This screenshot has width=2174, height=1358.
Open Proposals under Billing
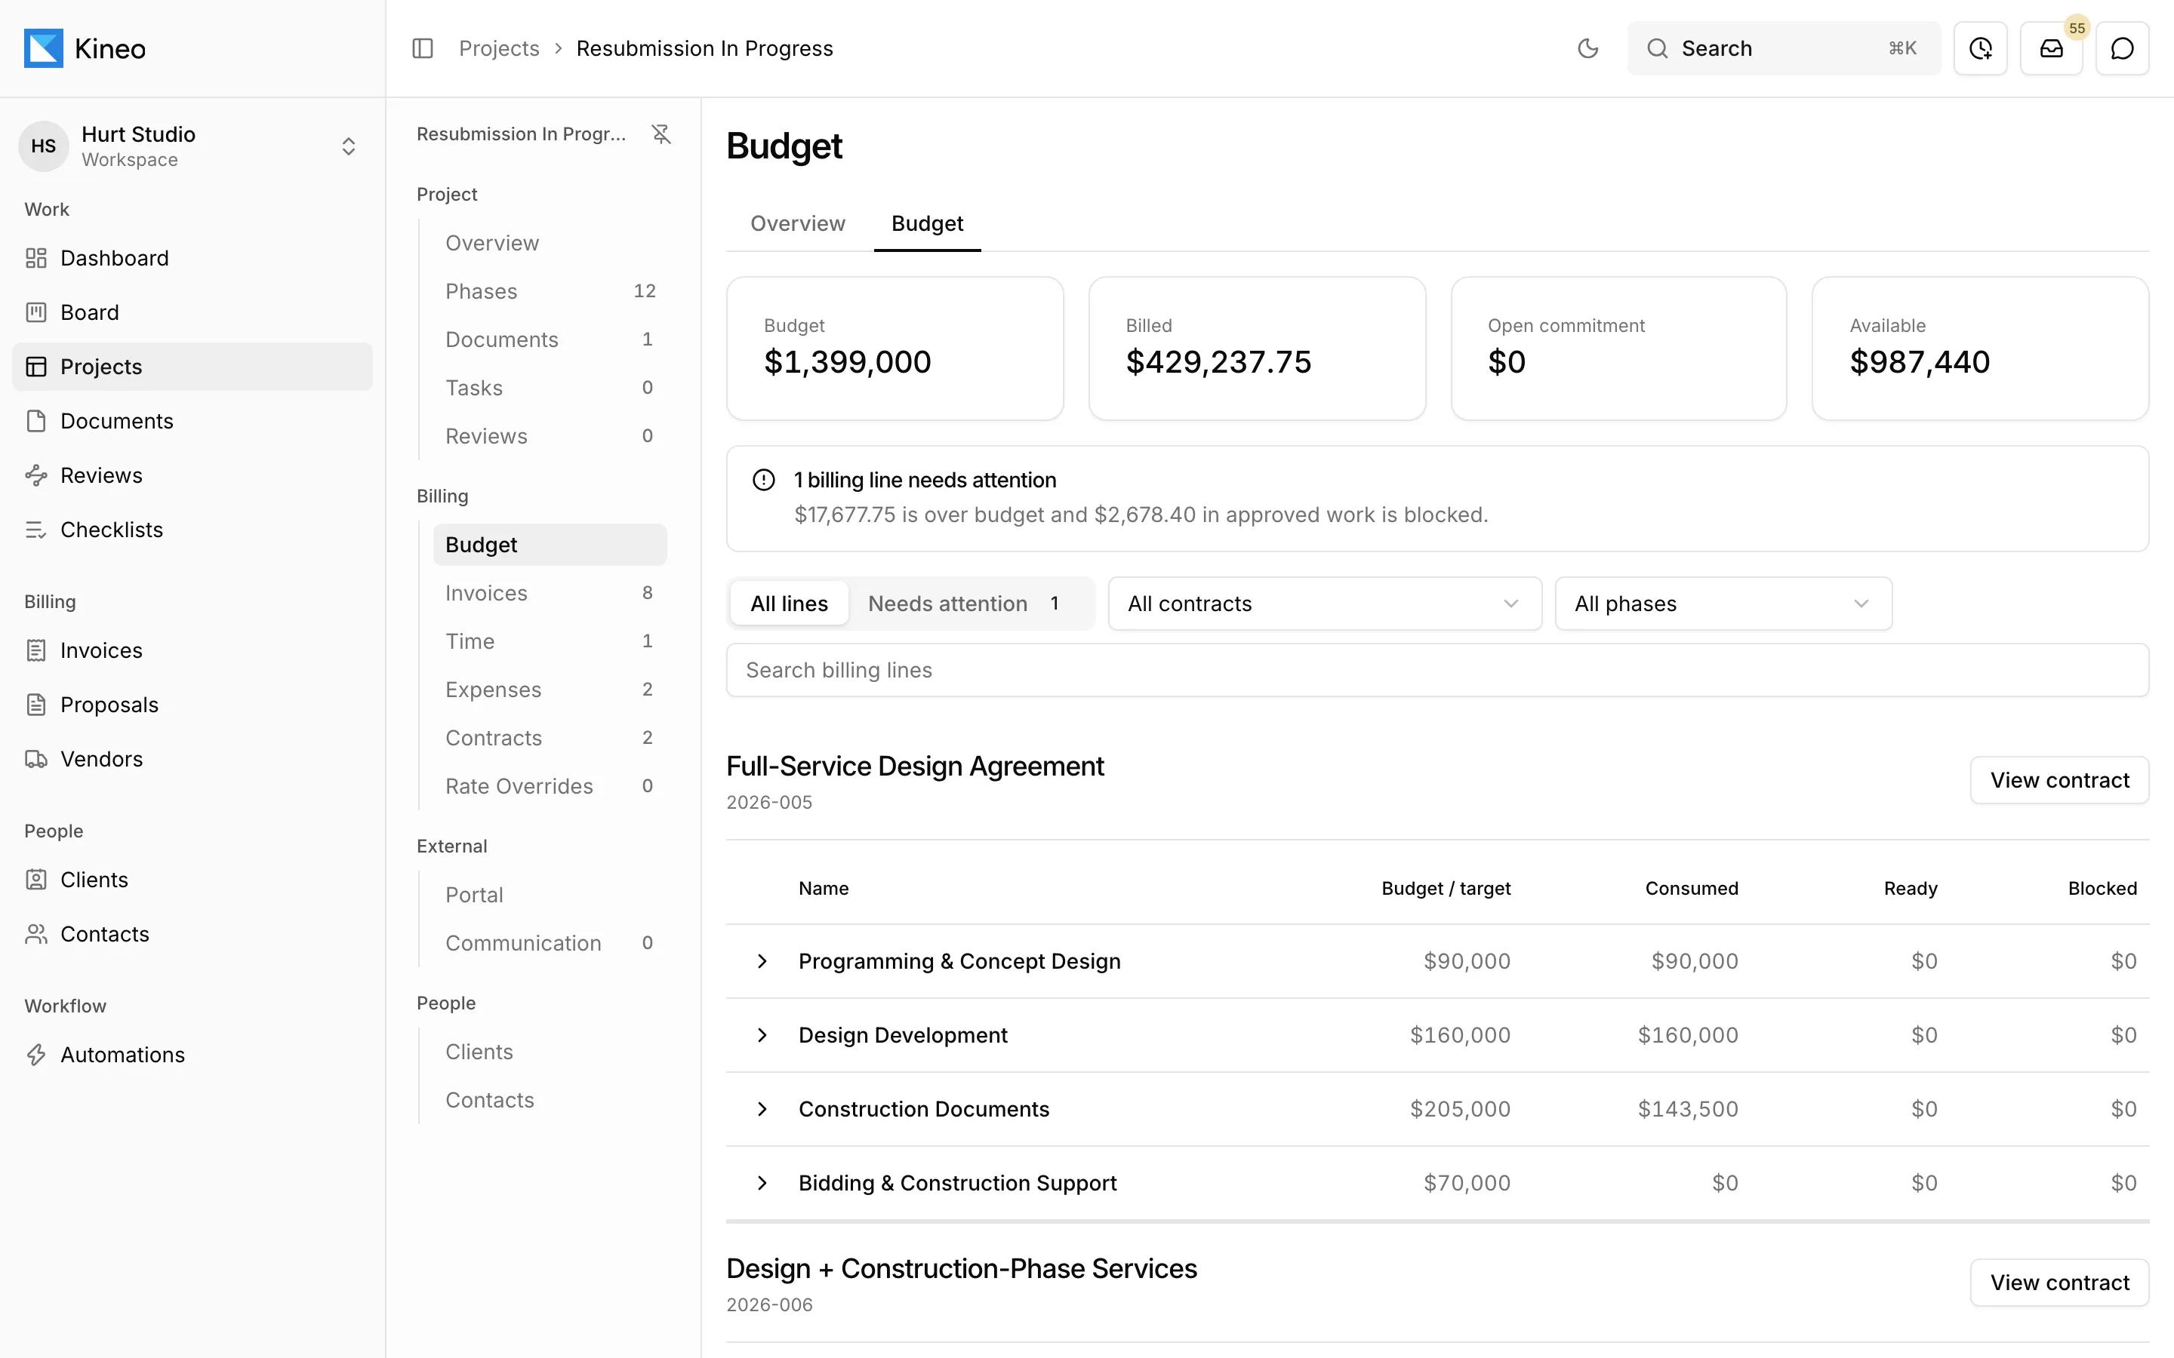click(192, 705)
